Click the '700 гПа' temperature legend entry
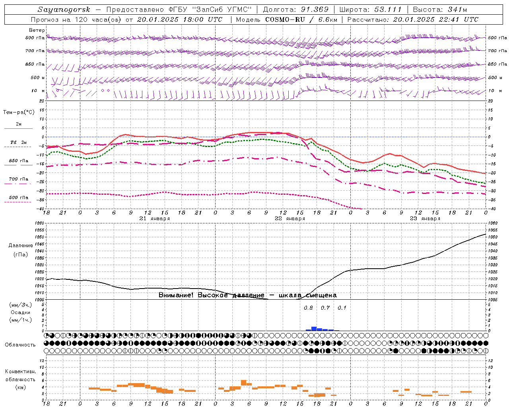 [x=19, y=179]
